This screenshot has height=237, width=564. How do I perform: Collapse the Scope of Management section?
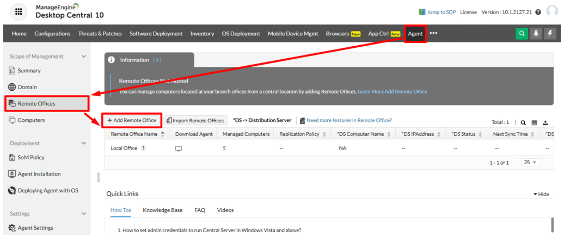(x=84, y=57)
